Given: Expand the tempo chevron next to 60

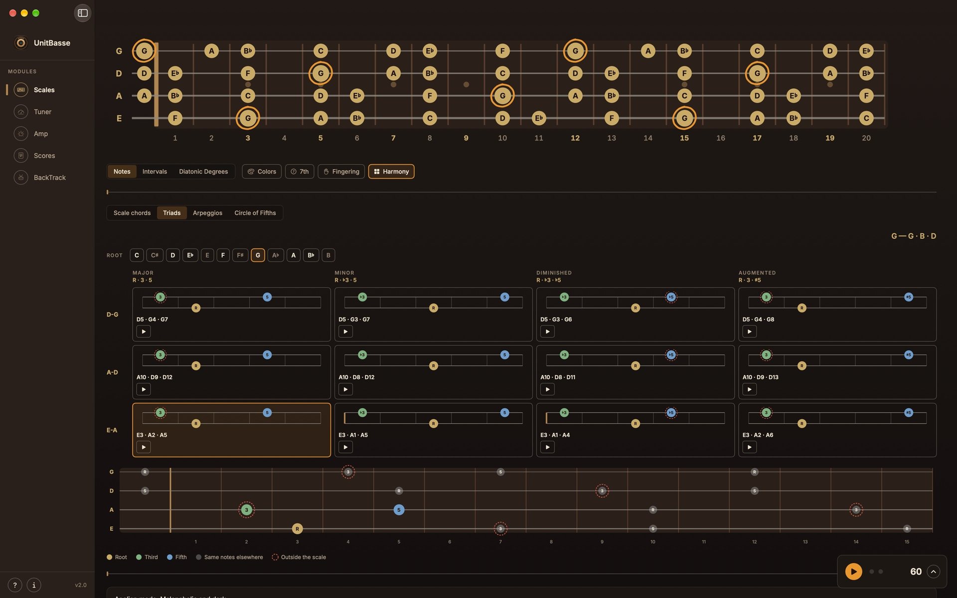Looking at the screenshot, I should point(934,572).
